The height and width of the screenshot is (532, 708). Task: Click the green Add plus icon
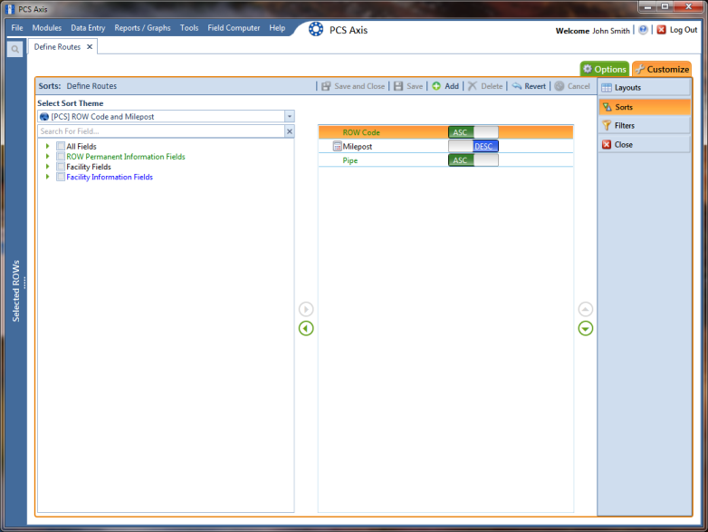coord(436,86)
